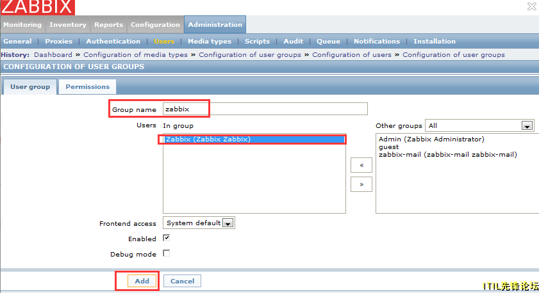Open the Administration menu
The height and width of the screenshot is (293, 539).
pos(215,25)
